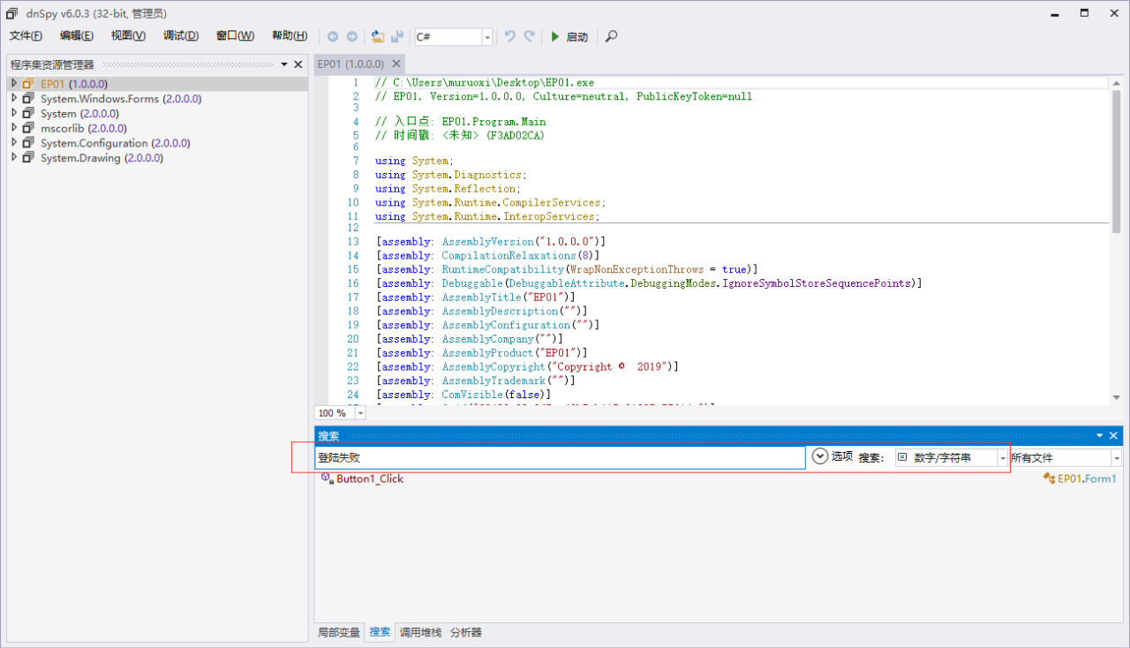Image resolution: width=1130 pixels, height=648 pixels.
Task: Click the code editor scroll up arrow
Action: [1116, 82]
